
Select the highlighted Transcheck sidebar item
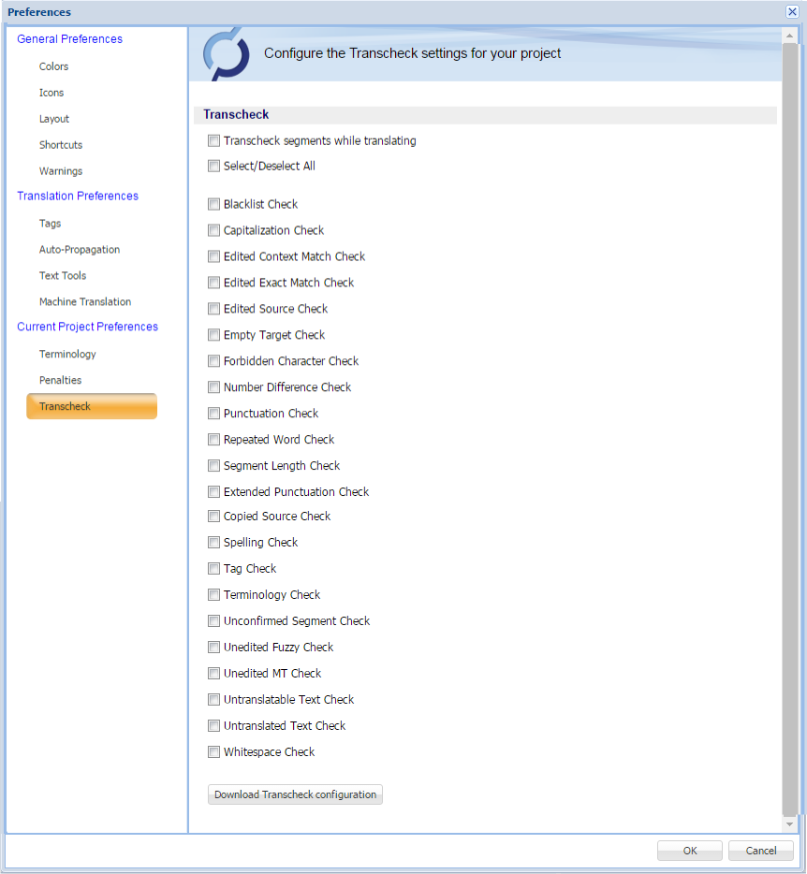click(x=92, y=406)
